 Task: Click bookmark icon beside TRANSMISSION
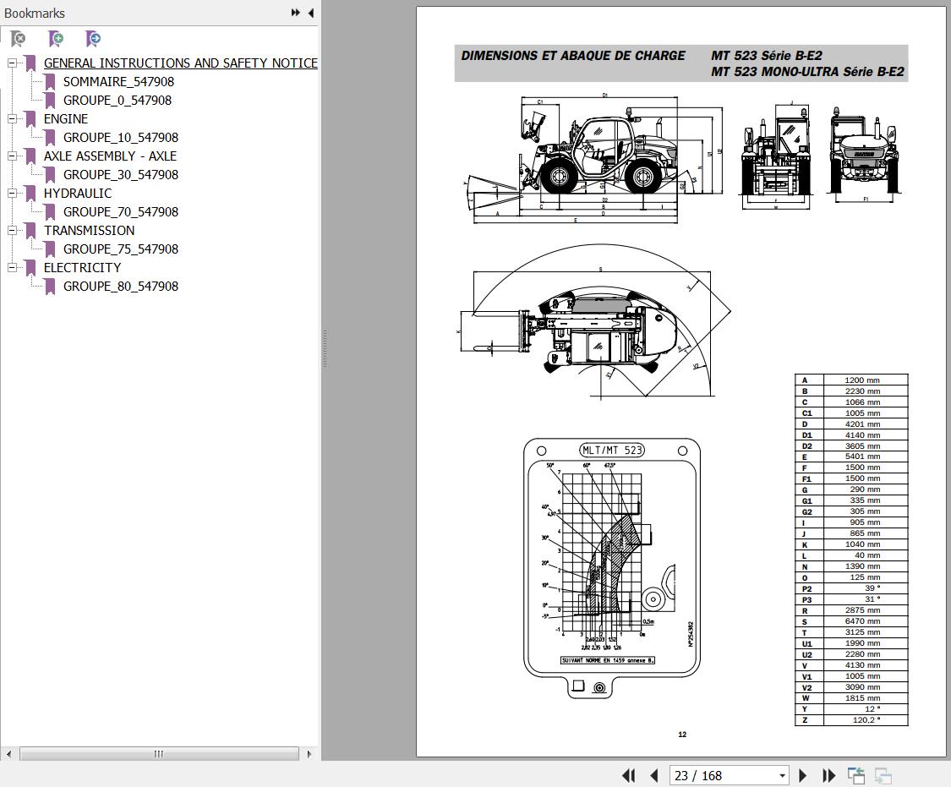point(31,231)
